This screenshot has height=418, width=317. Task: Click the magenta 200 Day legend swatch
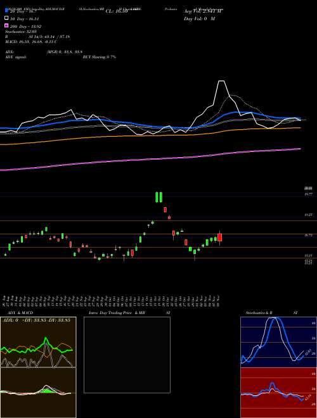tap(6, 25)
